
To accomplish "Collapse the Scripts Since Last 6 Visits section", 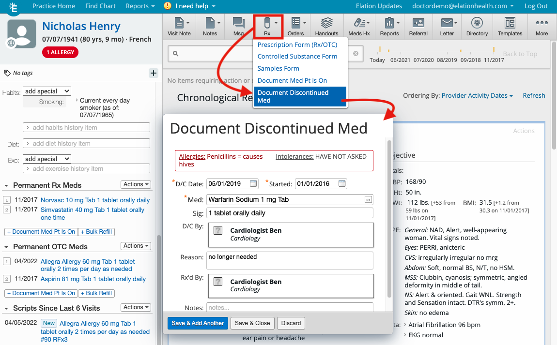I will (x=5, y=308).
